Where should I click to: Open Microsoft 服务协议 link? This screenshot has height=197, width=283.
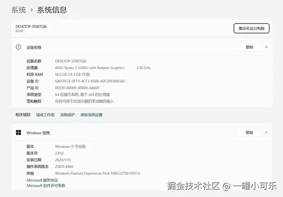[x=42, y=180]
